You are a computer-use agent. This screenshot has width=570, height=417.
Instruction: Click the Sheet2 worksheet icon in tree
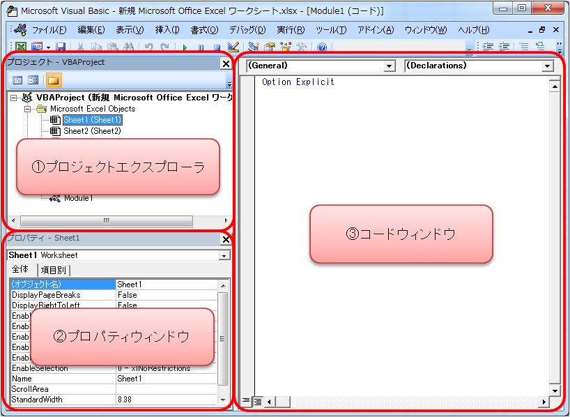(x=55, y=131)
